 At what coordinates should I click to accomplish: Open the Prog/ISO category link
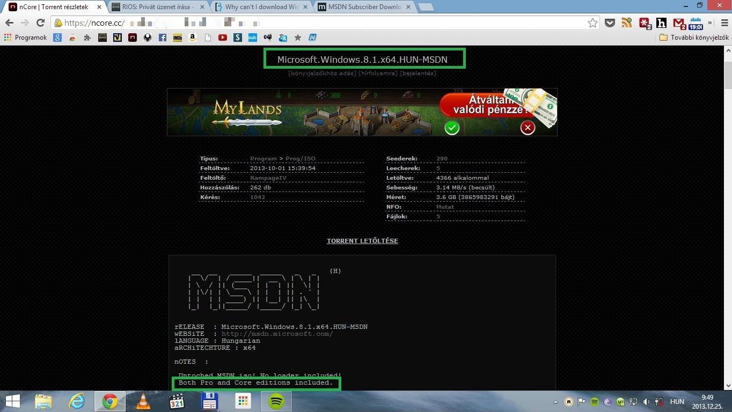tap(301, 159)
